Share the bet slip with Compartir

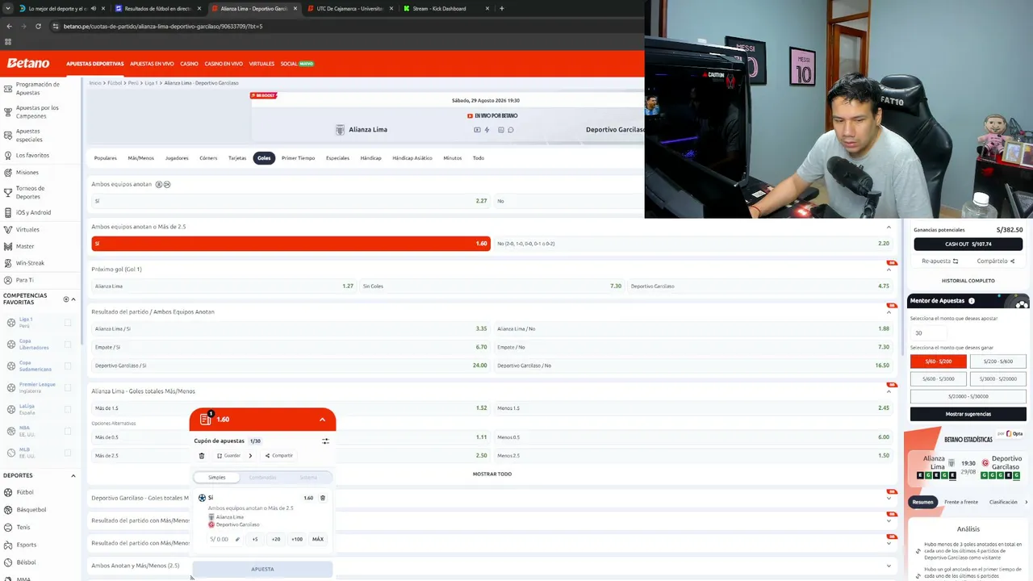tap(279, 456)
